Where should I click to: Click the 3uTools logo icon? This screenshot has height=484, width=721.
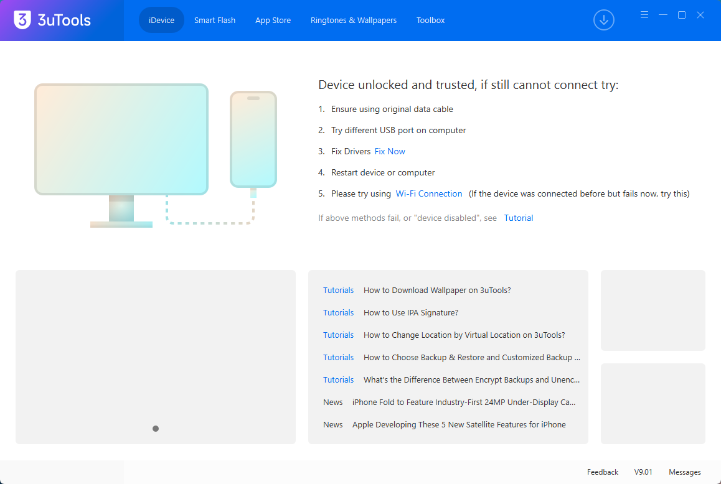click(22, 20)
